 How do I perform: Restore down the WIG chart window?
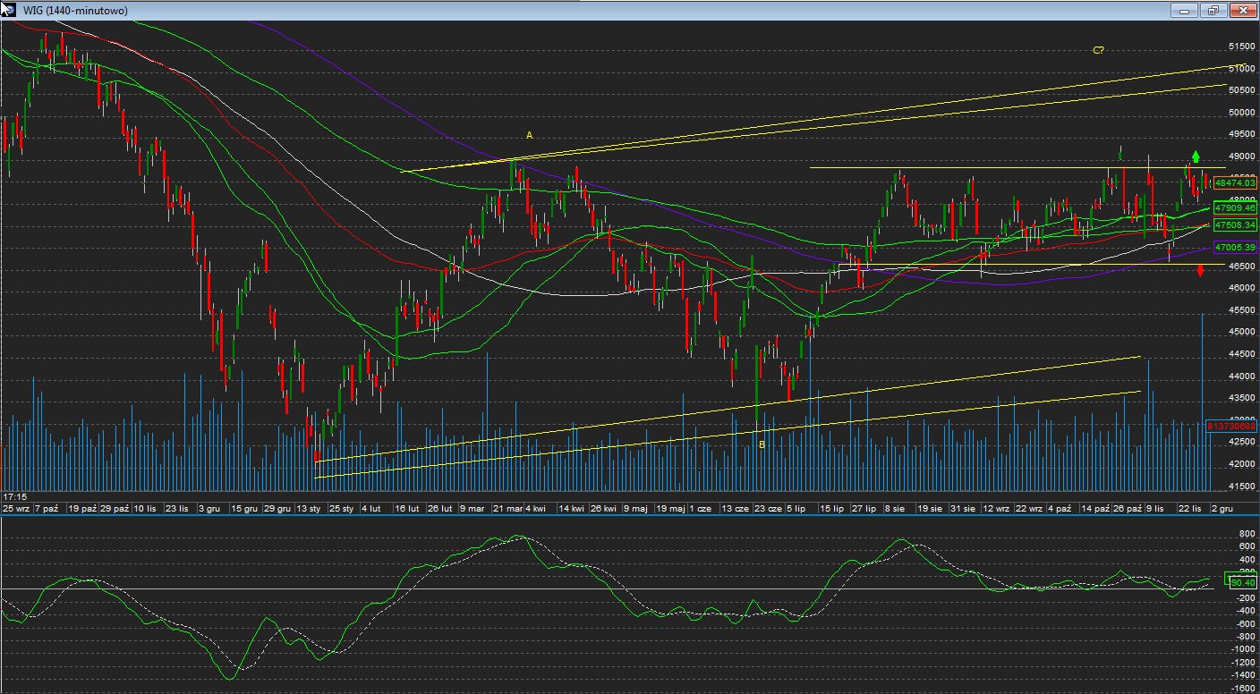pyautogui.click(x=1213, y=11)
